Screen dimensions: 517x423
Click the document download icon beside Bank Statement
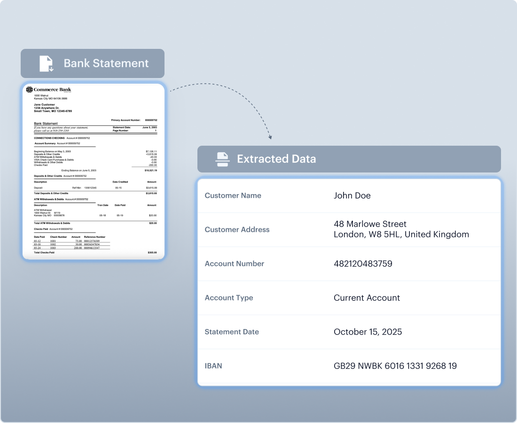[x=46, y=63]
